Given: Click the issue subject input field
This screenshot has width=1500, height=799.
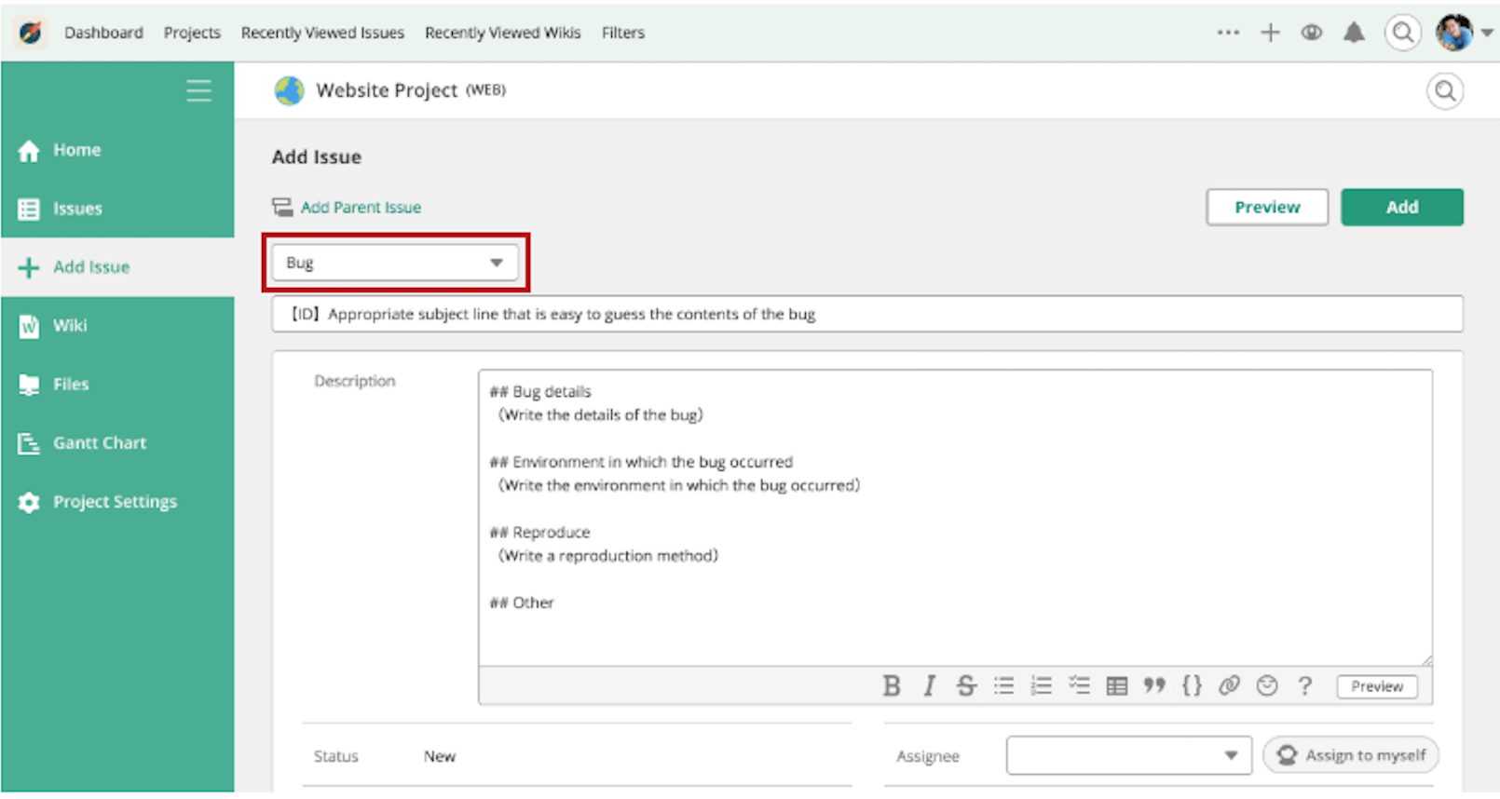Looking at the screenshot, I should click(x=867, y=314).
